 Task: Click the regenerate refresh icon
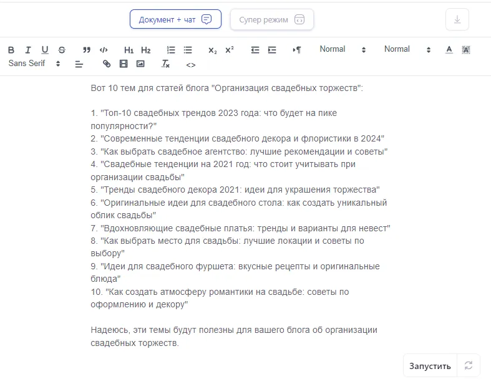[469, 365]
